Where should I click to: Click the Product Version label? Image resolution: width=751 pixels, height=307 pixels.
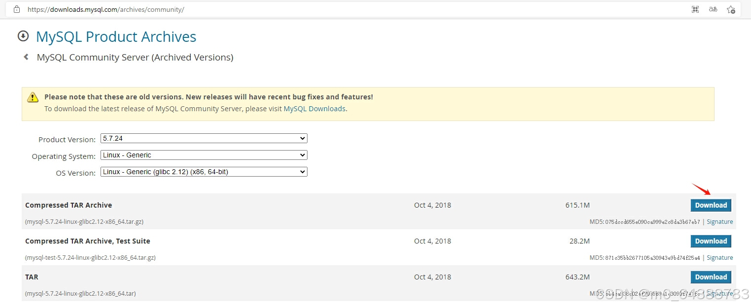(67, 140)
